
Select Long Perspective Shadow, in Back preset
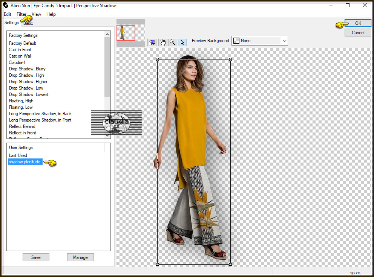click(40, 114)
